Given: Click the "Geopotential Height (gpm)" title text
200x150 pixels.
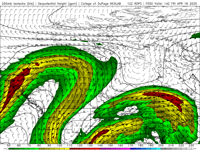Looking at the screenshot, I should [x=57, y=3].
